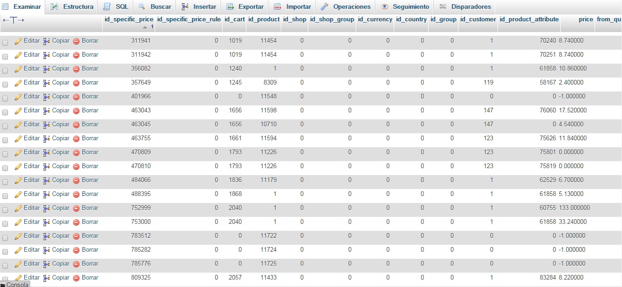Sort by id_customer column header
This screenshot has width=622, height=287.
[x=478, y=20]
